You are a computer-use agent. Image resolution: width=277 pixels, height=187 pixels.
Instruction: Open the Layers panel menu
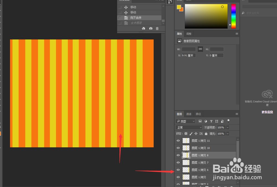[x=237, y=114]
